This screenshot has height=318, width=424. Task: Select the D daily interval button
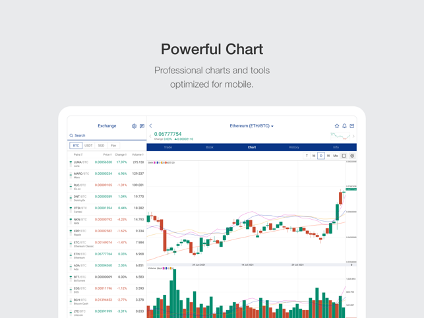click(321, 156)
